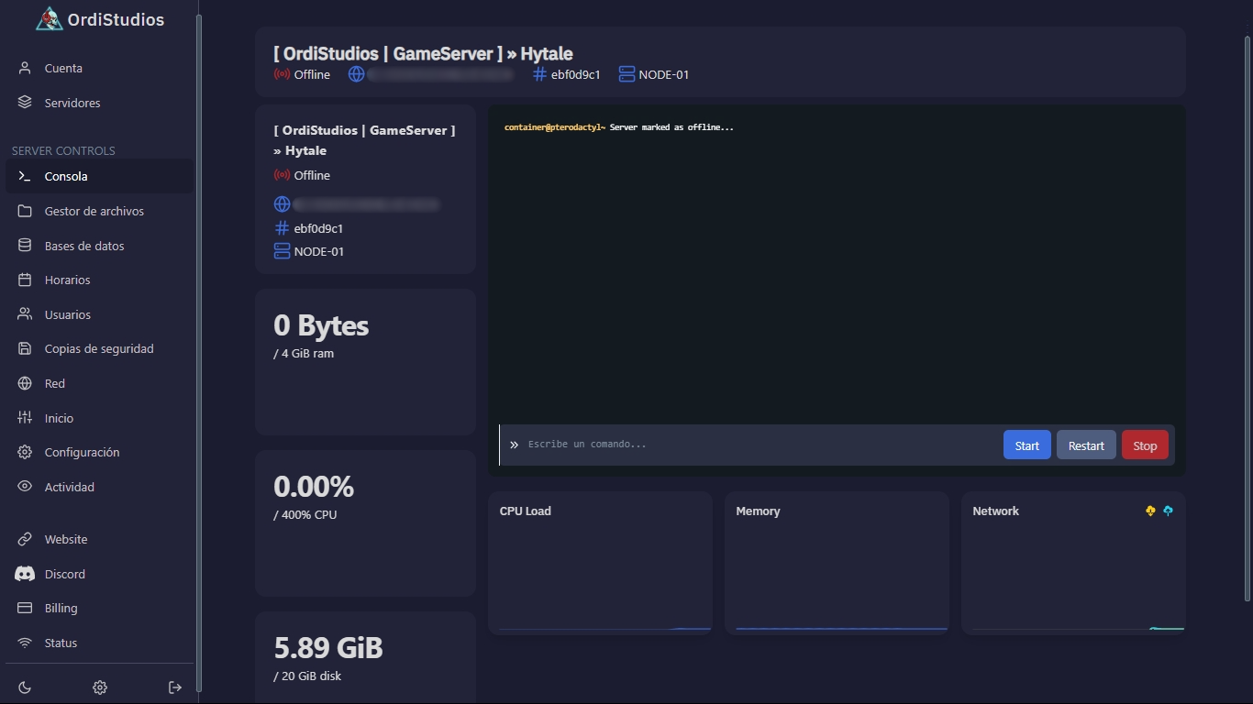Click the globe icon in header
Screen dimensions: 1253x704
pyautogui.click(x=357, y=74)
